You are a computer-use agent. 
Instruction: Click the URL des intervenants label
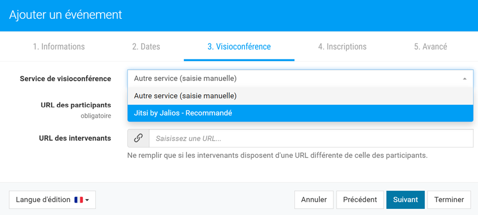[75, 138]
